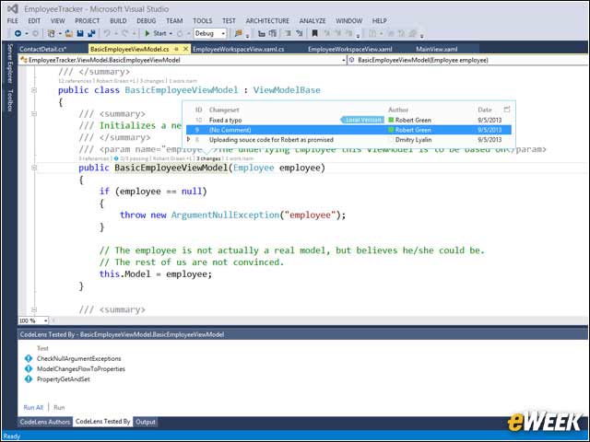Image resolution: width=590 pixels, height=442 pixels.
Task: Open the ARCHITECTURE menu
Action: click(x=267, y=20)
